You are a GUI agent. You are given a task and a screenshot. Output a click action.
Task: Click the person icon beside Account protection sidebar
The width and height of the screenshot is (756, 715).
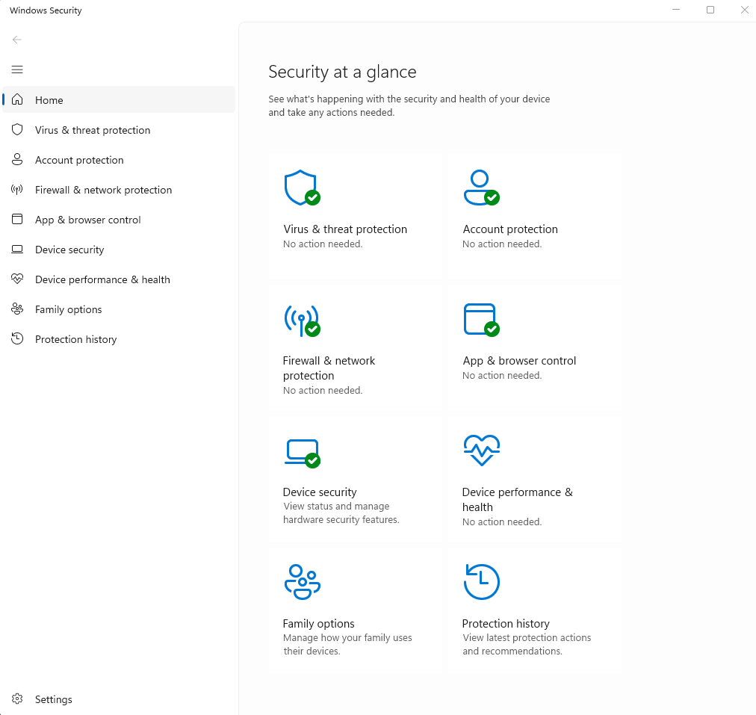pos(17,159)
